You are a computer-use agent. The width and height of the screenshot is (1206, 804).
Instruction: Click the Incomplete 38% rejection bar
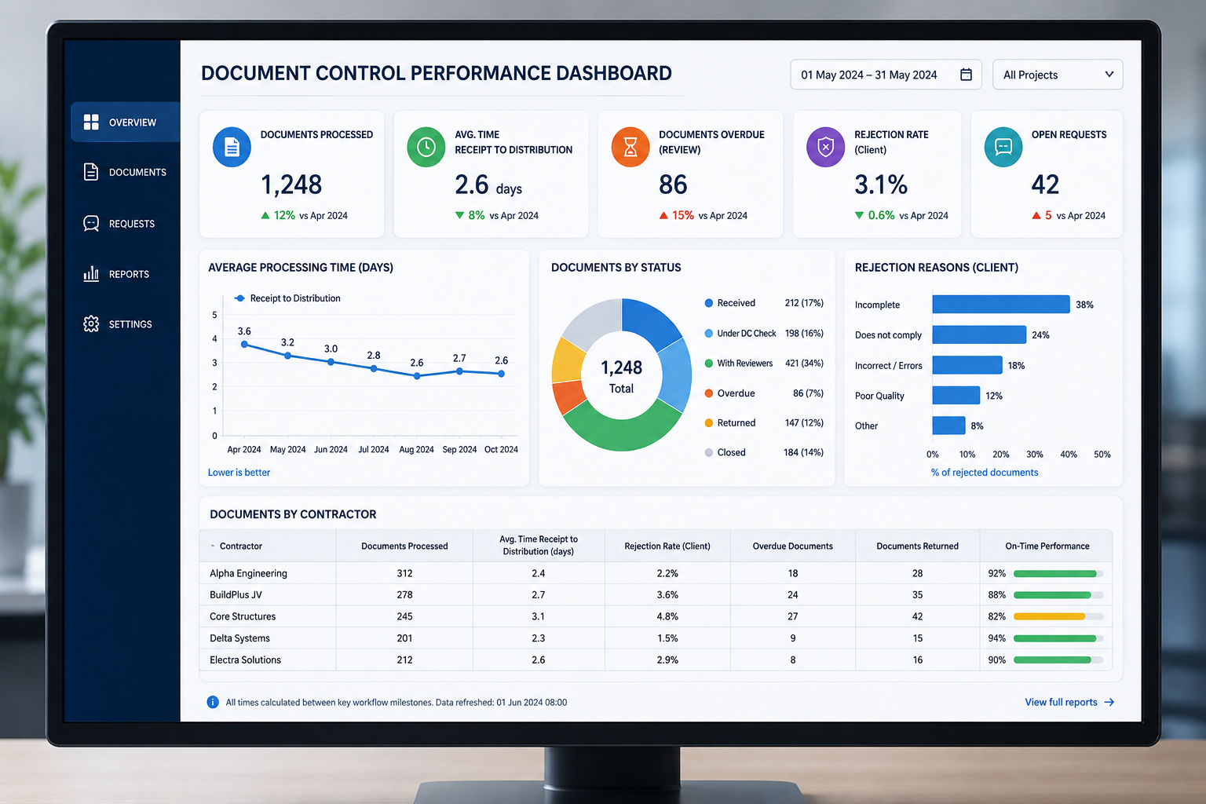pos(1001,305)
